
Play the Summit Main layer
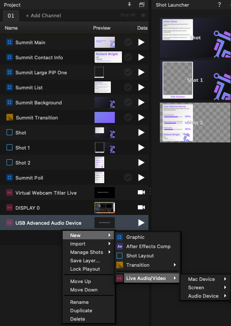(x=141, y=42)
